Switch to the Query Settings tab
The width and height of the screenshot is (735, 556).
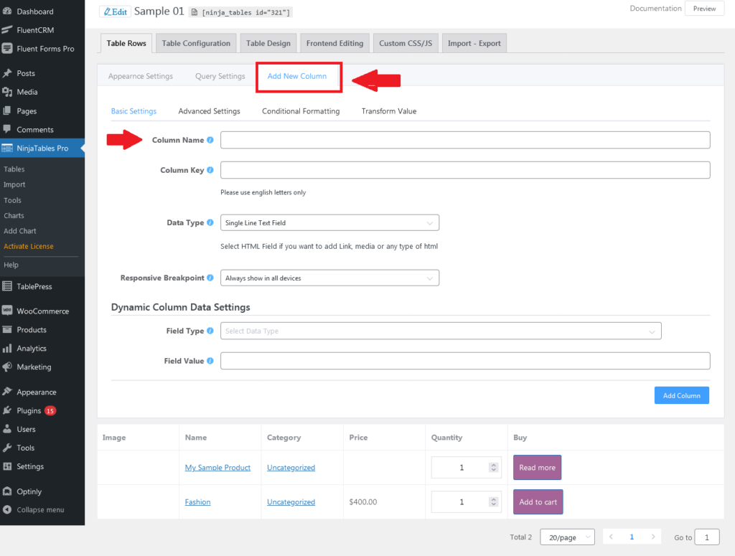220,75
